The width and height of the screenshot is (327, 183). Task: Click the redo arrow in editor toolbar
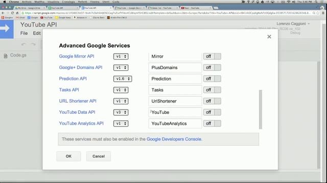(33, 44)
